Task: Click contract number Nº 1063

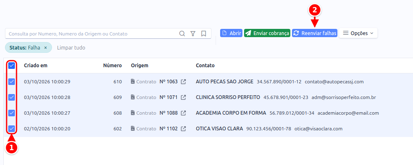Action: pyautogui.click(x=169, y=82)
